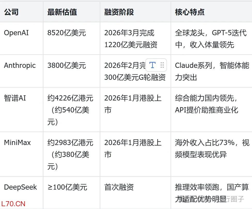Click the 融资阶段 column header
The image size is (252, 209).
119,12
